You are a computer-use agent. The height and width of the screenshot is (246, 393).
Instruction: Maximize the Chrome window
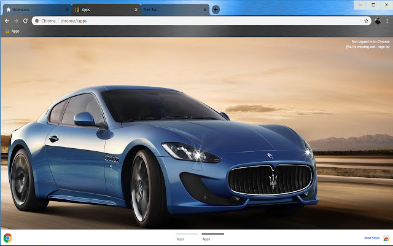[373, 5]
